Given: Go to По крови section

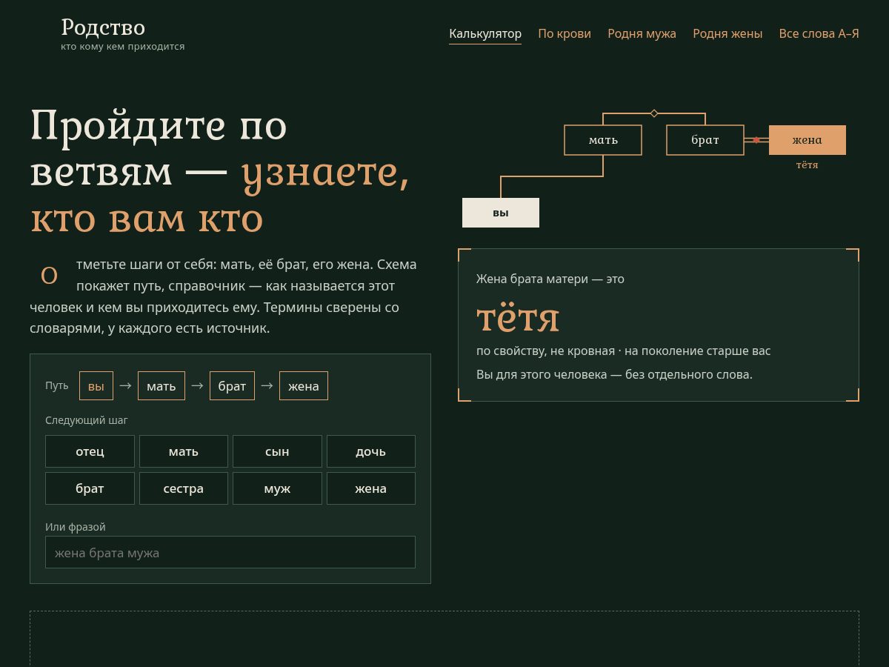Looking at the screenshot, I should [565, 33].
